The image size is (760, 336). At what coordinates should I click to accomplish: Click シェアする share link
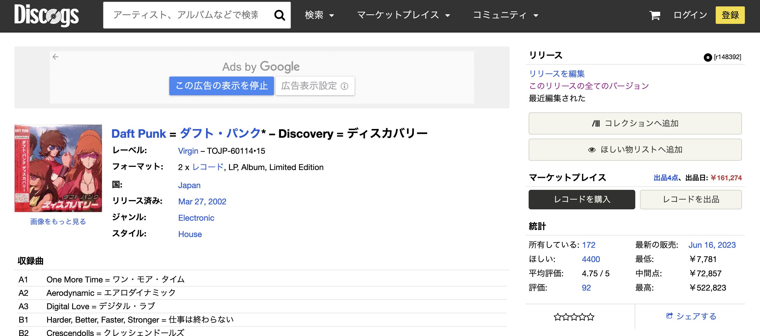tap(696, 316)
